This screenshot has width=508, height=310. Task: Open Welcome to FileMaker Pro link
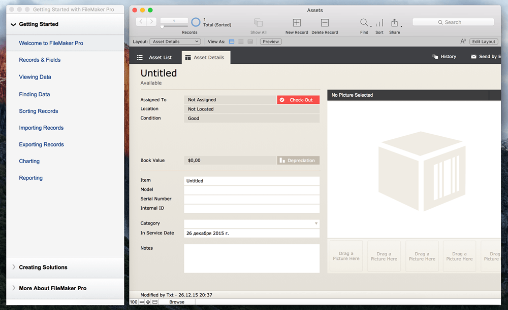tap(51, 43)
